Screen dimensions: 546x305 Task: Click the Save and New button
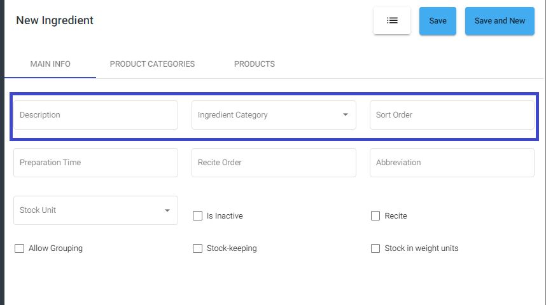(500, 21)
